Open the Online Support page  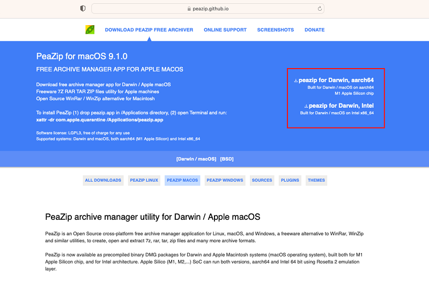[x=225, y=30]
